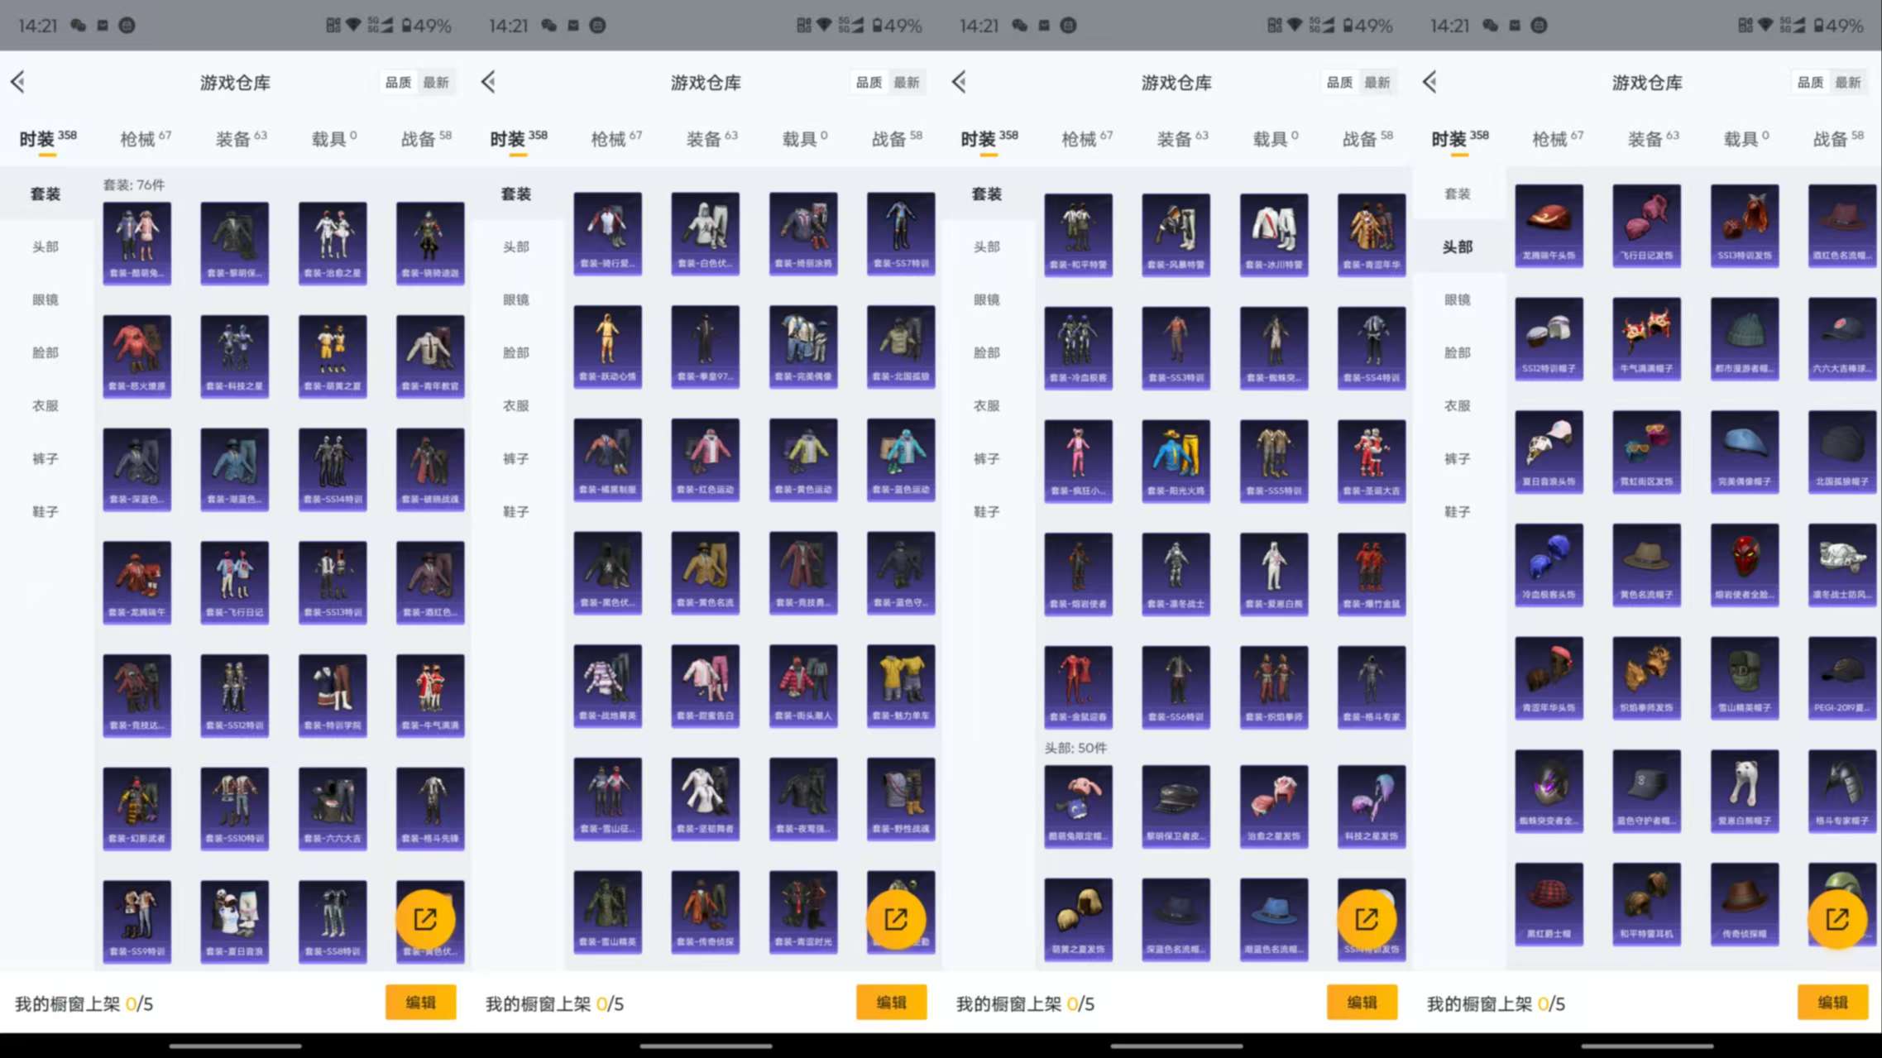This screenshot has width=1882, height=1058.
Task: Select 鞋子 category on 套装: 76件 screen
Action: [x=45, y=511]
